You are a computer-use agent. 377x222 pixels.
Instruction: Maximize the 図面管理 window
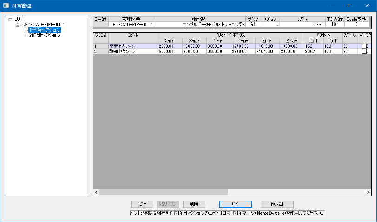coord(350,6)
